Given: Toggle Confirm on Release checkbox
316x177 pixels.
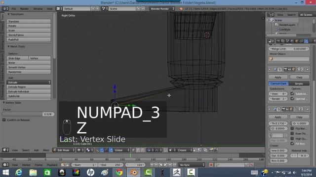Looking at the screenshot, I should point(4,120).
